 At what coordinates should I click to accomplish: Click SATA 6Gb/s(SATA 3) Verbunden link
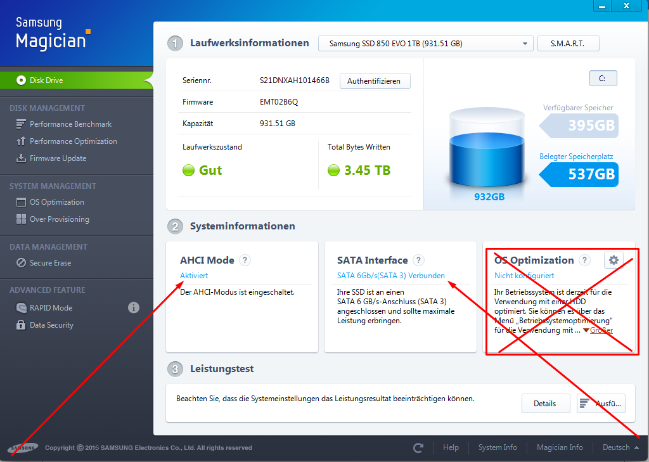(390, 275)
